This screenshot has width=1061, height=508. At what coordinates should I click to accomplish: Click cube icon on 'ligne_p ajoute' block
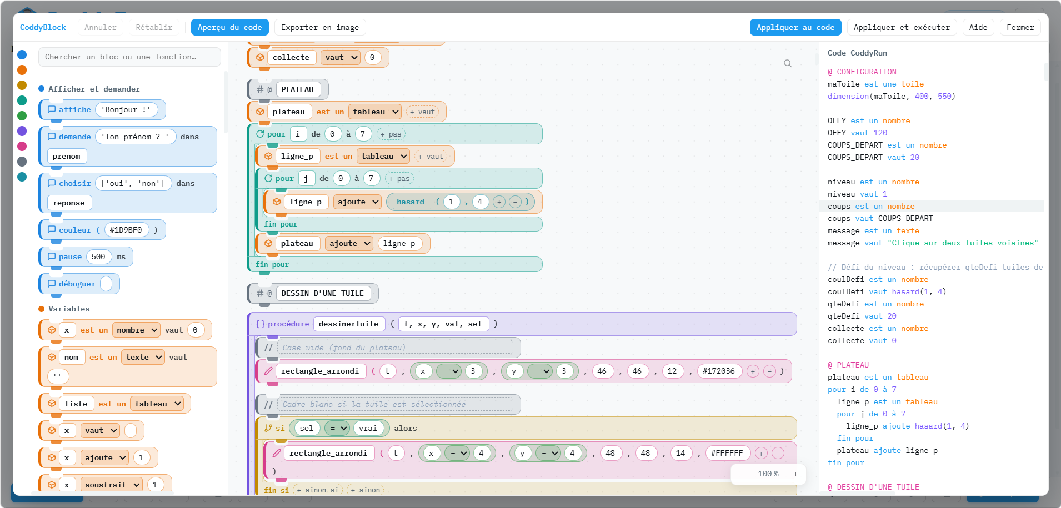[277, 202]
